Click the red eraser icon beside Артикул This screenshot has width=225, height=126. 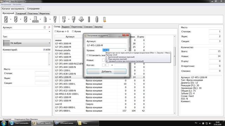(x=49, y=27)
